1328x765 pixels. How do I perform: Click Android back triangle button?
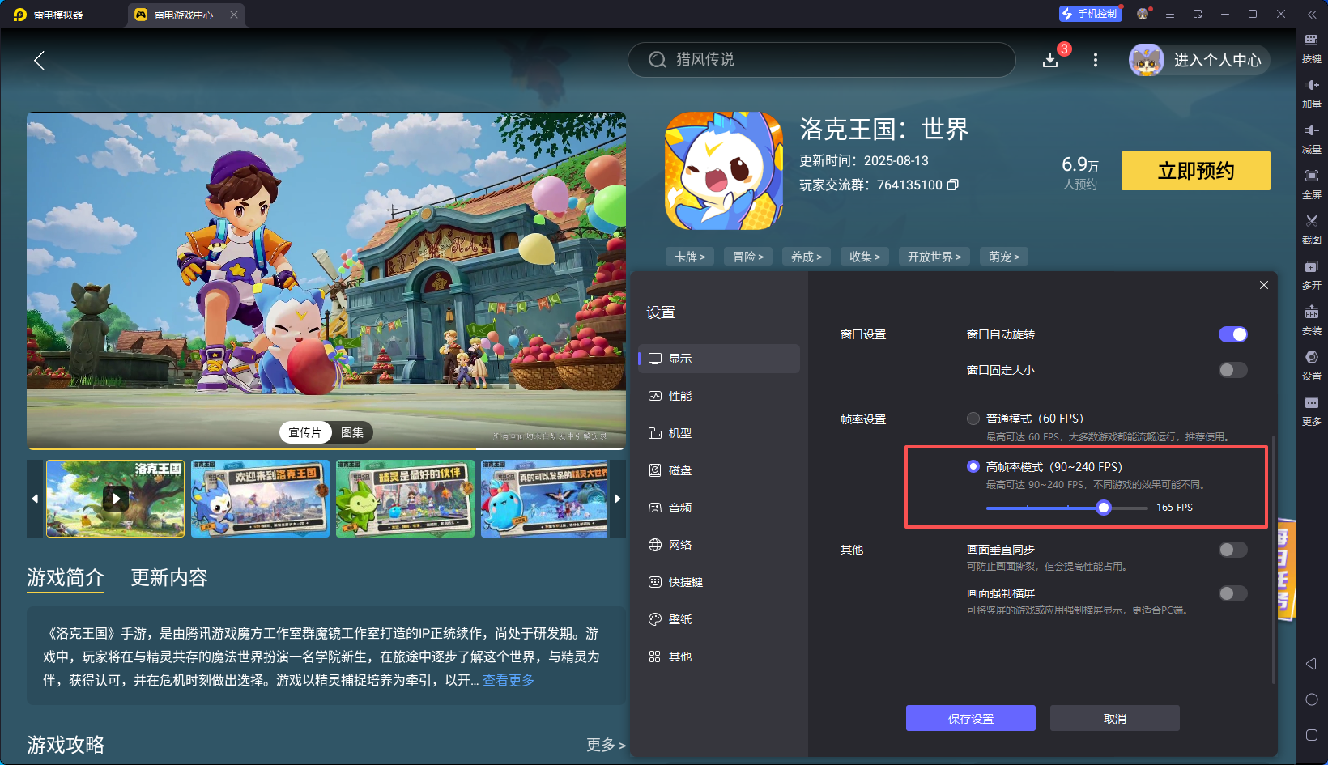[x=1311, y=664]
